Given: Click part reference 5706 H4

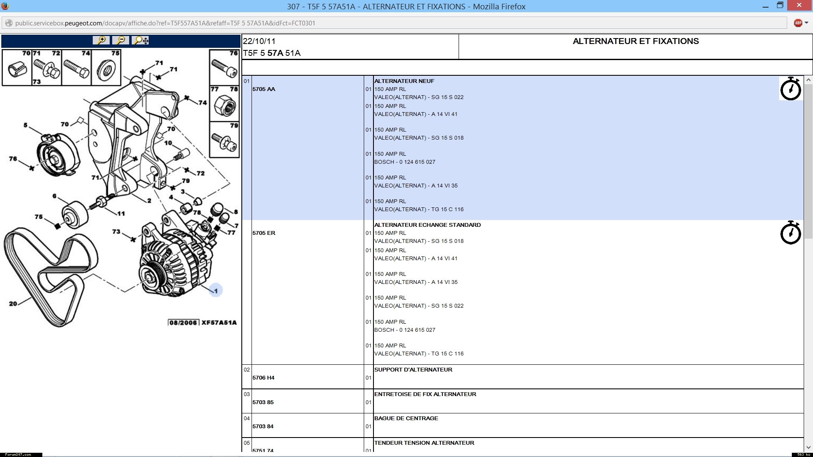Looking at the screenshot, I should tap(263, 378).
